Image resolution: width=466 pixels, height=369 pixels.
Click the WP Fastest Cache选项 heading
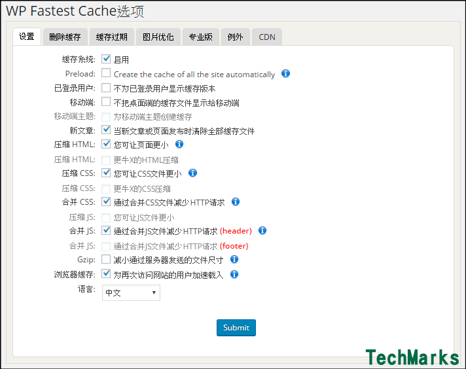[75, 11]
